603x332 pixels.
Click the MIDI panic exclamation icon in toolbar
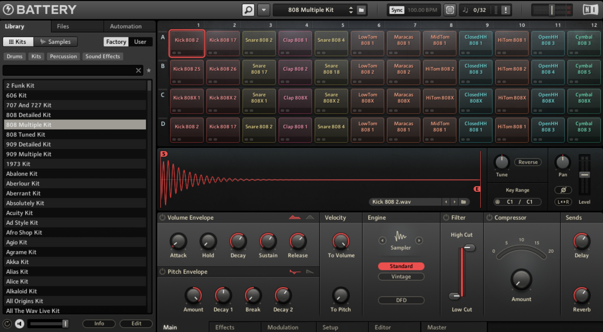[505, 10]
